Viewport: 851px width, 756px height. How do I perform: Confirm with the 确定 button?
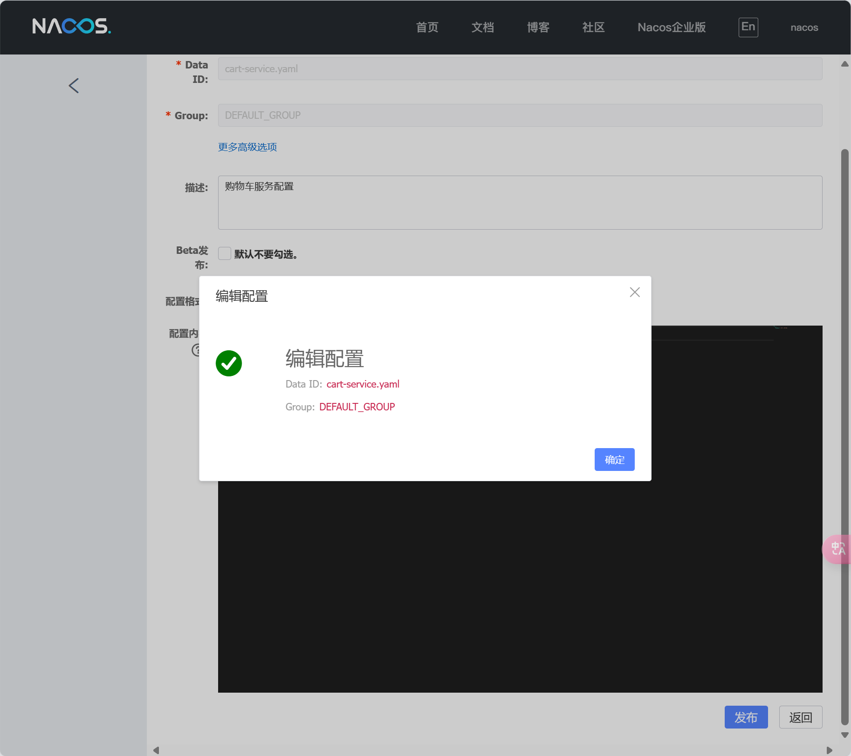point(614,460)
